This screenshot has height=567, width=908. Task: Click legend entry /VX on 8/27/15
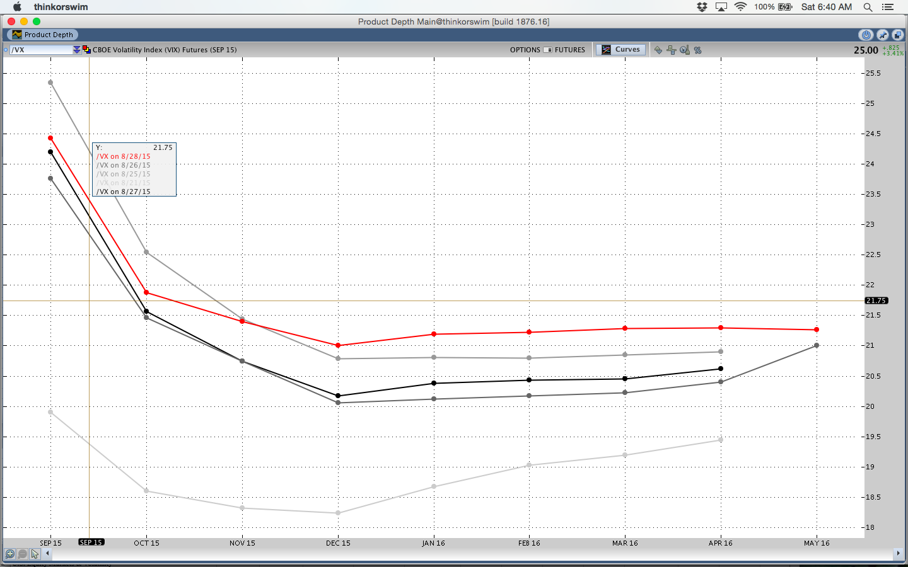tap(124, 192)
